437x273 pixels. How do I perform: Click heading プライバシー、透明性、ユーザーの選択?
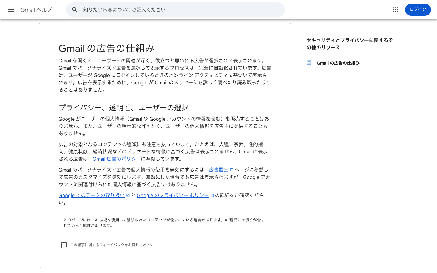point(124,108)
